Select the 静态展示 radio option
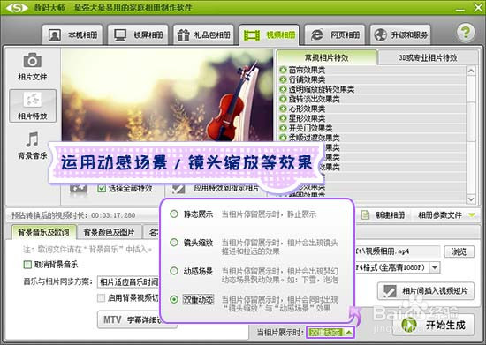486x345 pixels. pyautogui.click(x=174, y=214)
